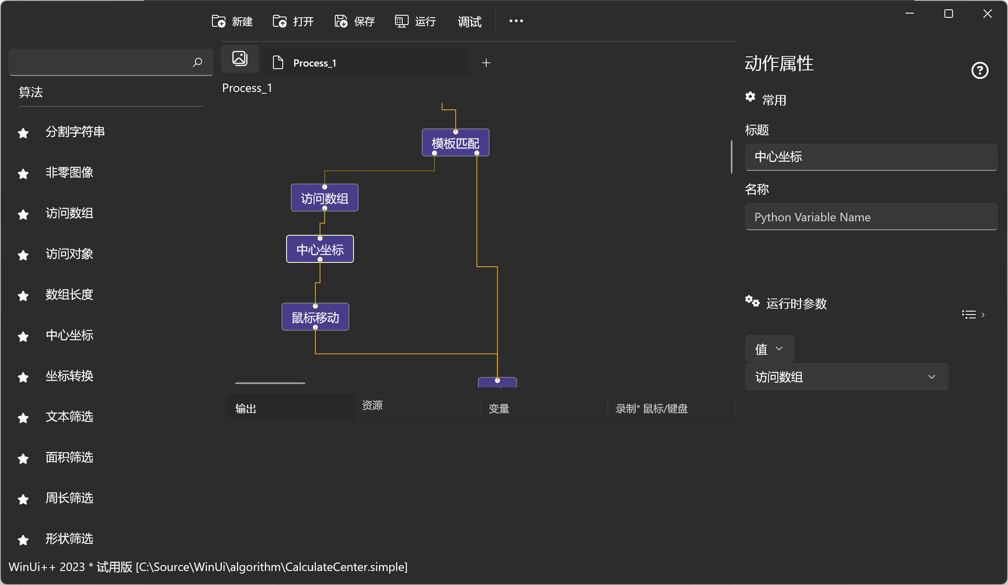Expand runtime parameters with the chevron
This screenshot has height=585, width=1008.
tap(983, 314)
